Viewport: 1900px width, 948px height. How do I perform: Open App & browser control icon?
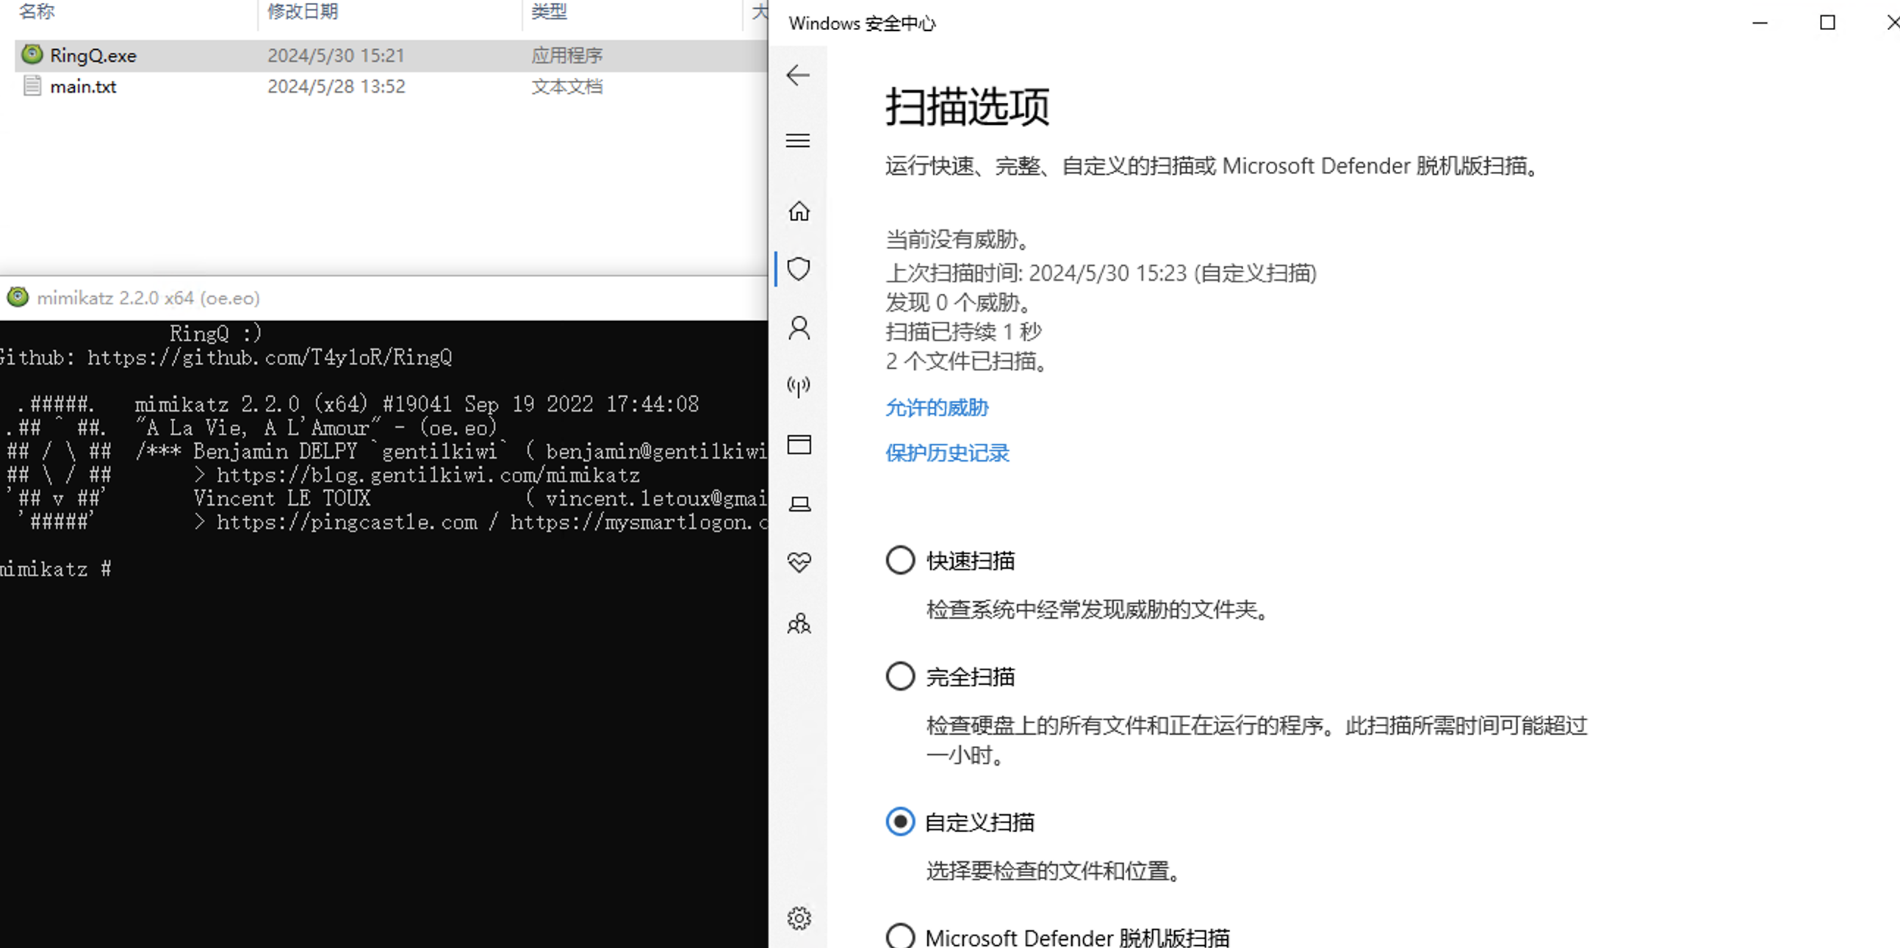(x=799, y=445)
